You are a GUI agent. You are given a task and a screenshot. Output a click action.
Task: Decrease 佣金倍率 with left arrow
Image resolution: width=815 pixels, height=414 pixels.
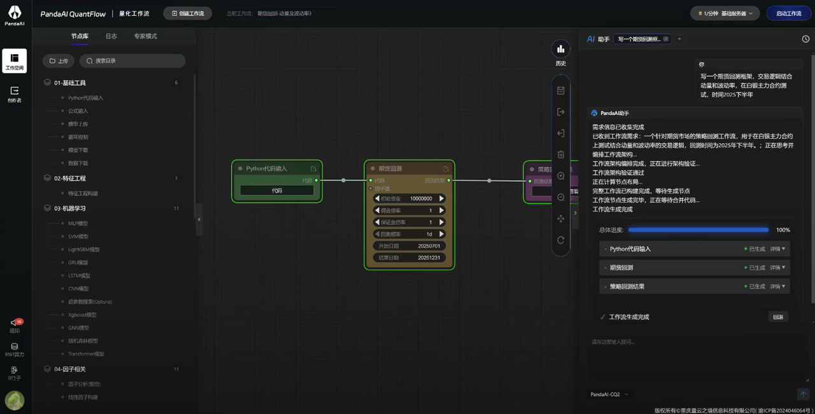(377, 210)
